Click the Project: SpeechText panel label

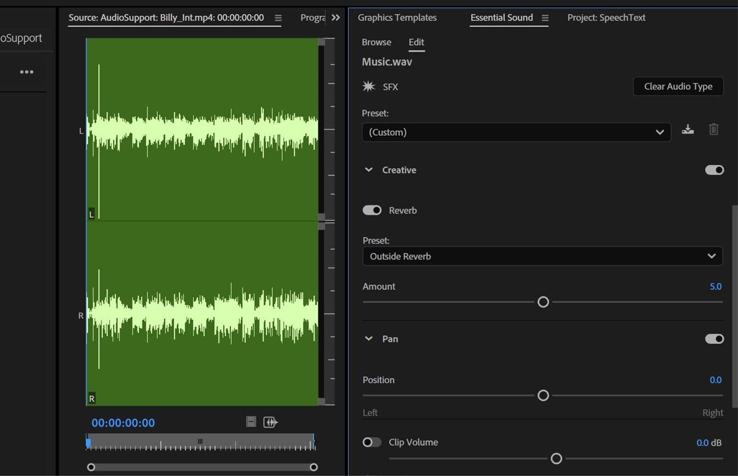[x=606, y=18]
